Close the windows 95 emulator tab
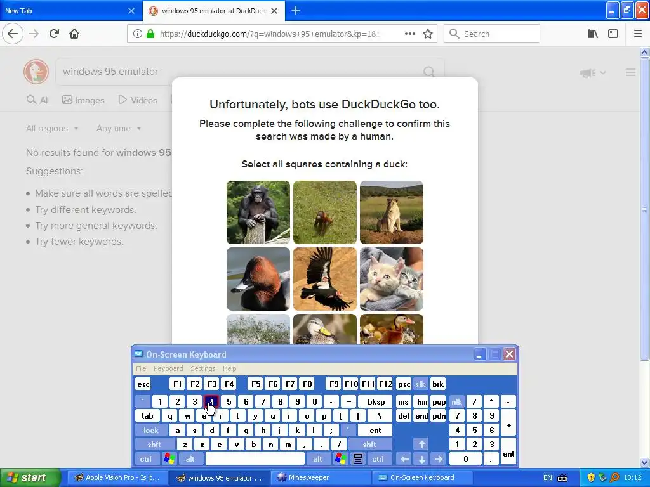Image resolution: width=650 pixels, height=487 pixels. 274,11
